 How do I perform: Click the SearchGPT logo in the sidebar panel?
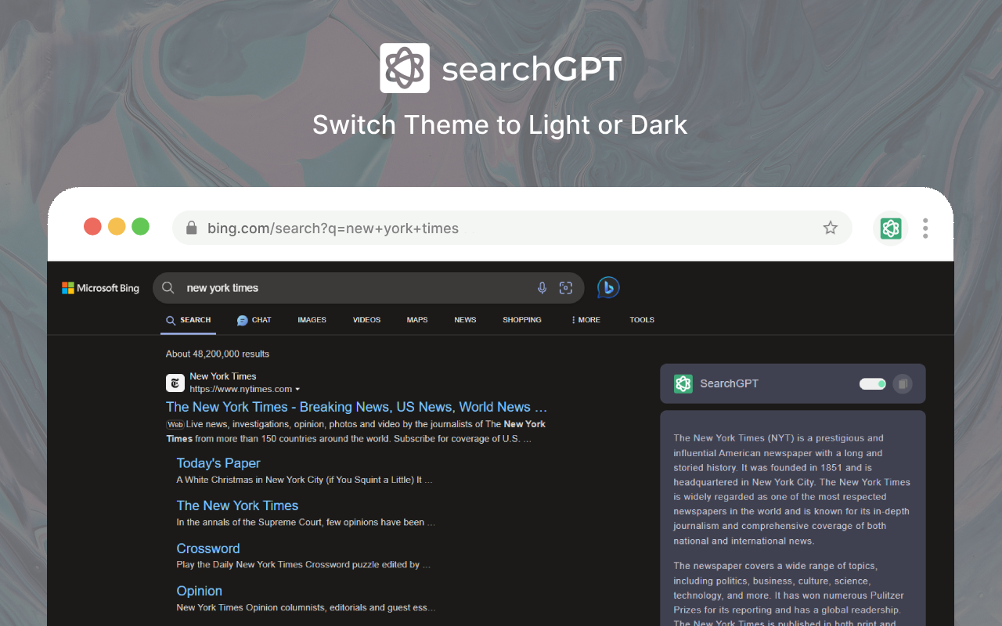pos(683,383)
